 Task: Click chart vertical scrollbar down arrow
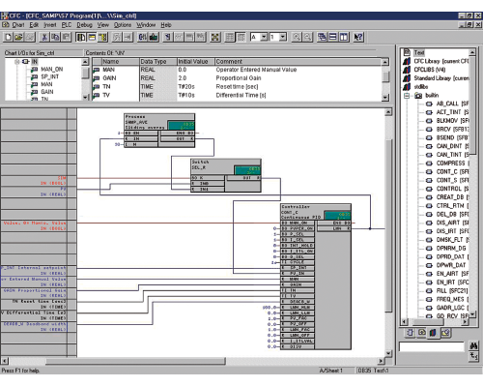pos(388,353)
